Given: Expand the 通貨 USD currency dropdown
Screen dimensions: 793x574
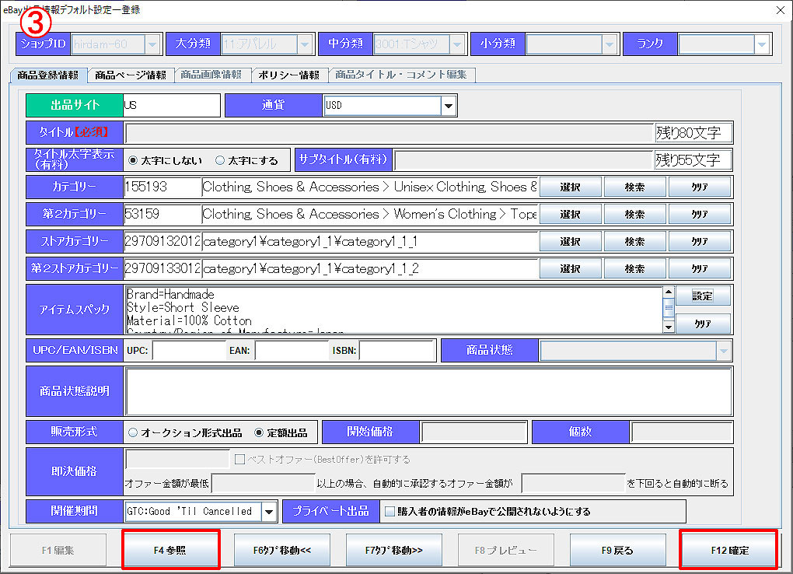Looking at the screenshot, I should pos(449,106).
